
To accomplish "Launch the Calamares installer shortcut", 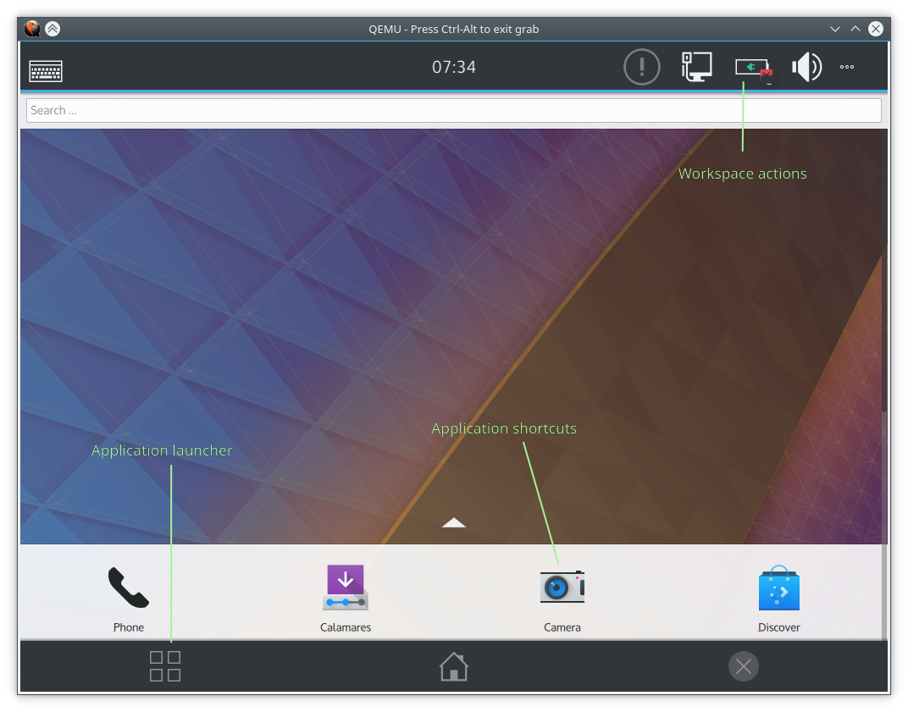I will [345, 599].
